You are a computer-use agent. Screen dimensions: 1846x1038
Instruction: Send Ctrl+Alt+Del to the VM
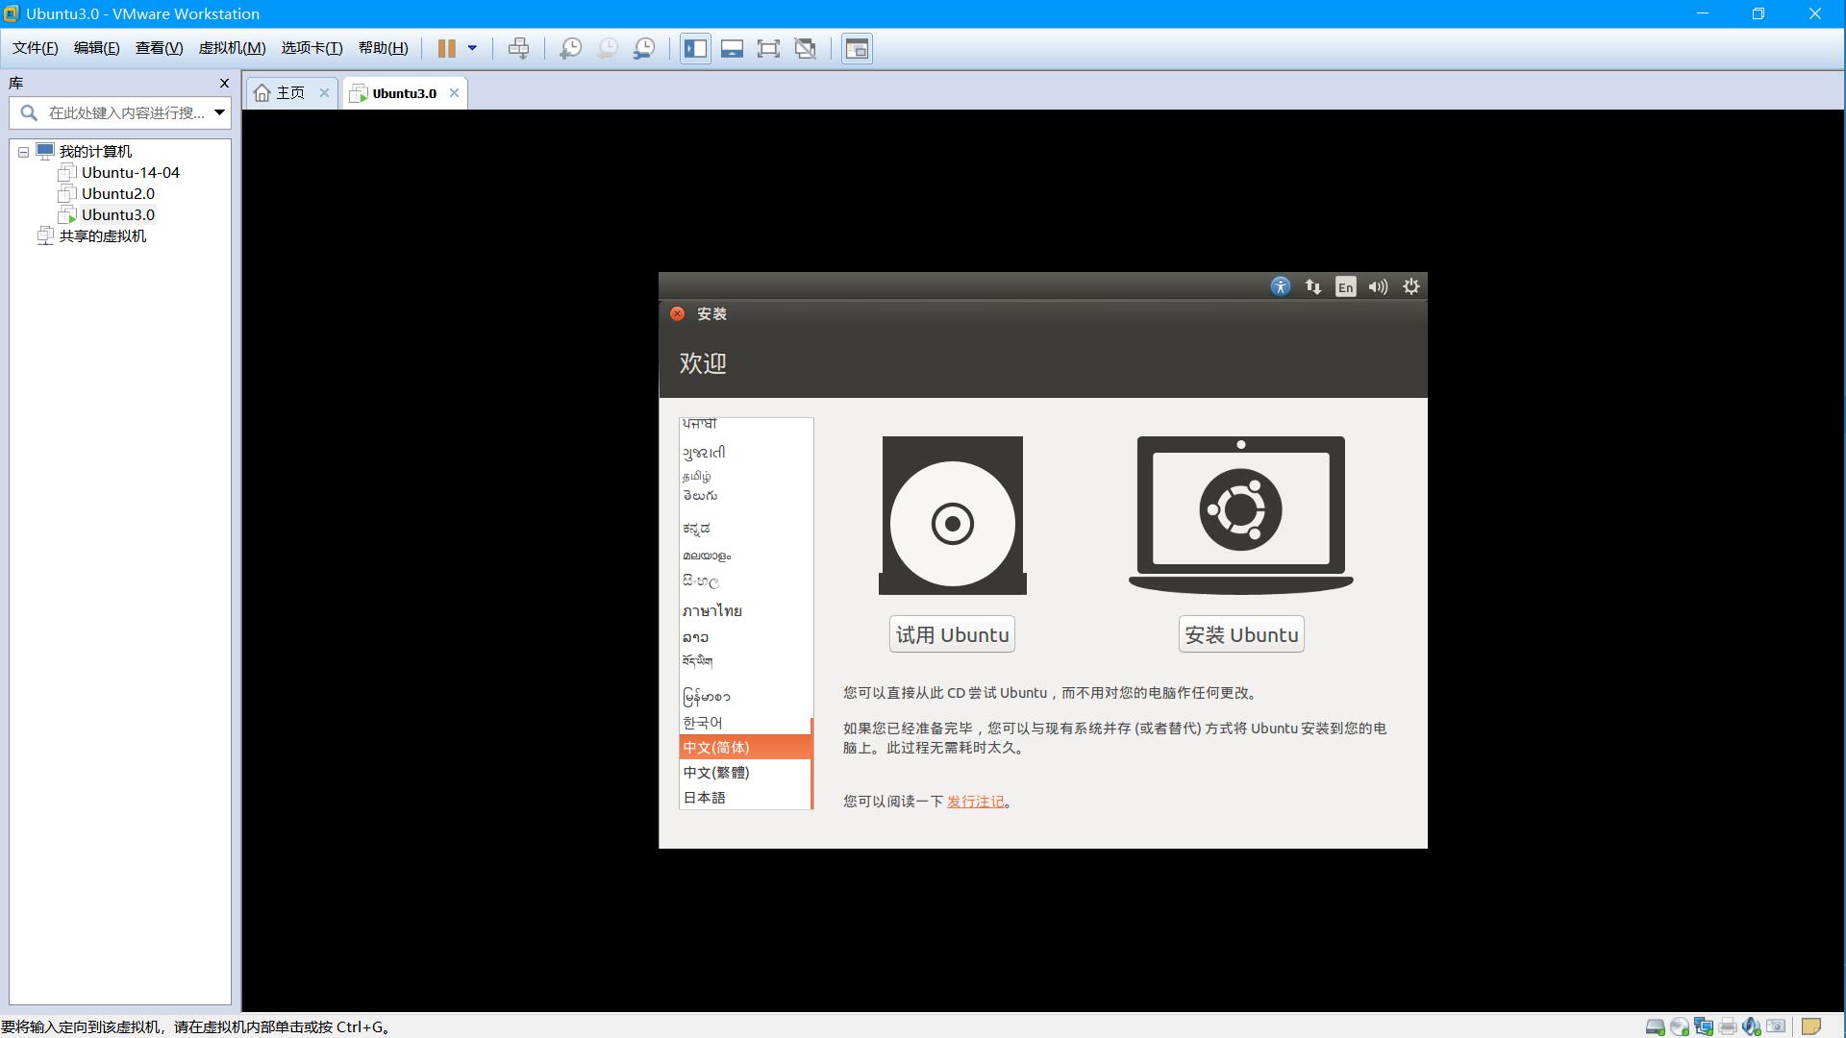[x=518, y=48]
